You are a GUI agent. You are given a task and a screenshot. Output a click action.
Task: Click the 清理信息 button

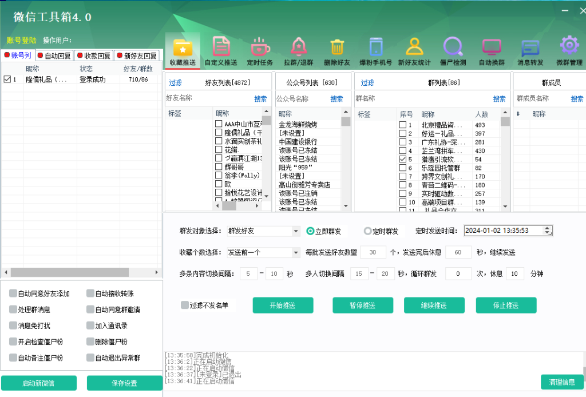tap(561, 382)
